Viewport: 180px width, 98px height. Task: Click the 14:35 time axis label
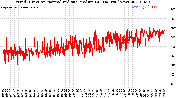click(x=101, y=93)
